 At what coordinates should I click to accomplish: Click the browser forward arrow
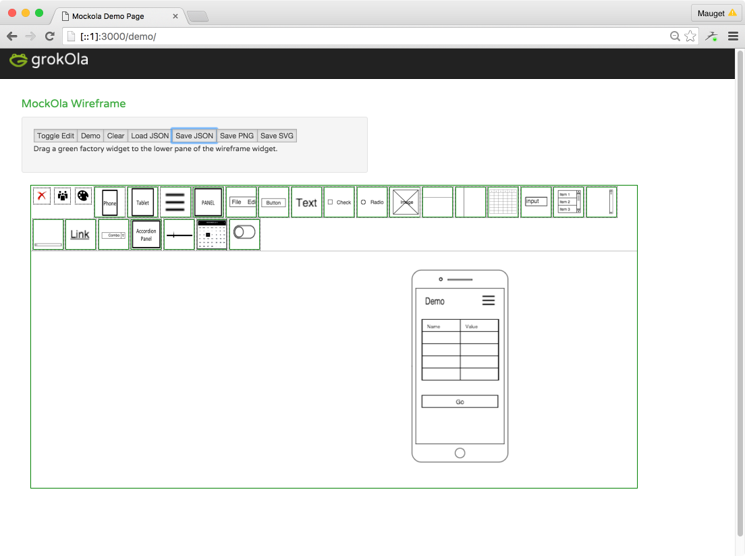coord(30,36)
